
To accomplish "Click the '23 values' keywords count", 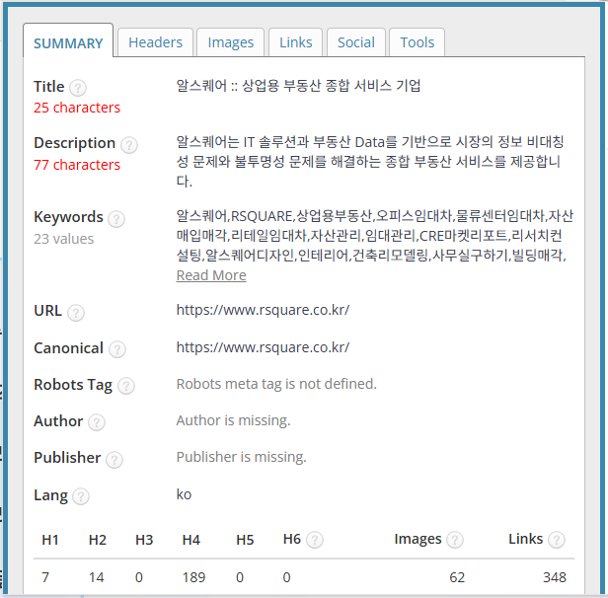I will [x=63, y=239].
